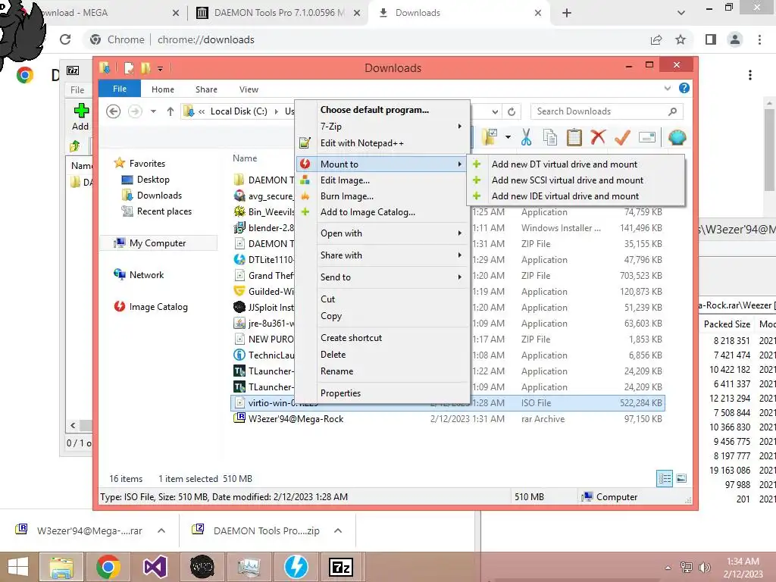Select Choose default program menu entry
Screen dimensions: 776x582
[382, 110]
